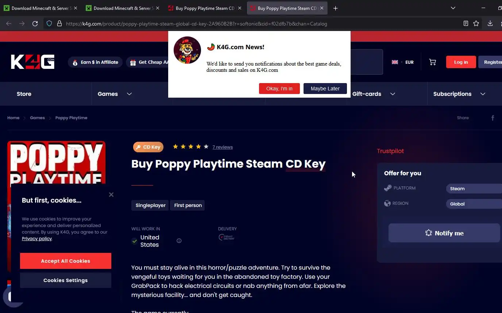Click the shield tracking protection icon
The image size is (502, 313).
49,24
